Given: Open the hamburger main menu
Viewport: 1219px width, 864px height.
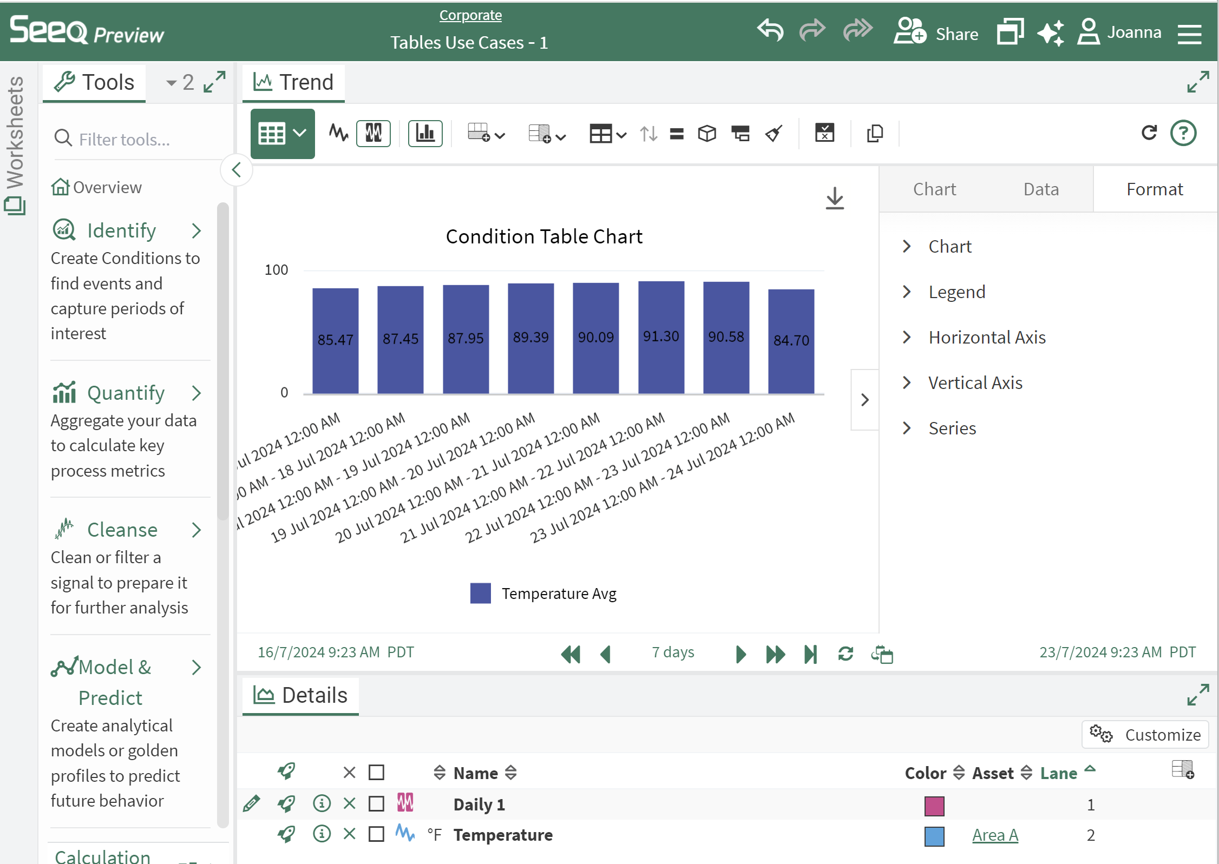Looking at the screenshot, I should click(x=1189, y=34).
